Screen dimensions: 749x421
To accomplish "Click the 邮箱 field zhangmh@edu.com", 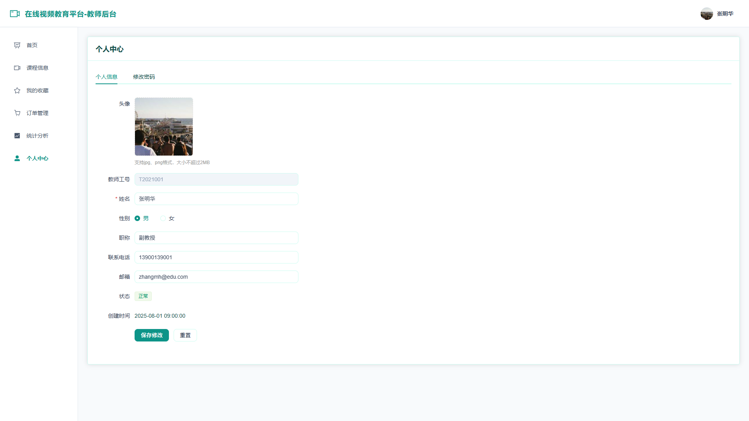I will pyautogui.click(x=217, y=277).
